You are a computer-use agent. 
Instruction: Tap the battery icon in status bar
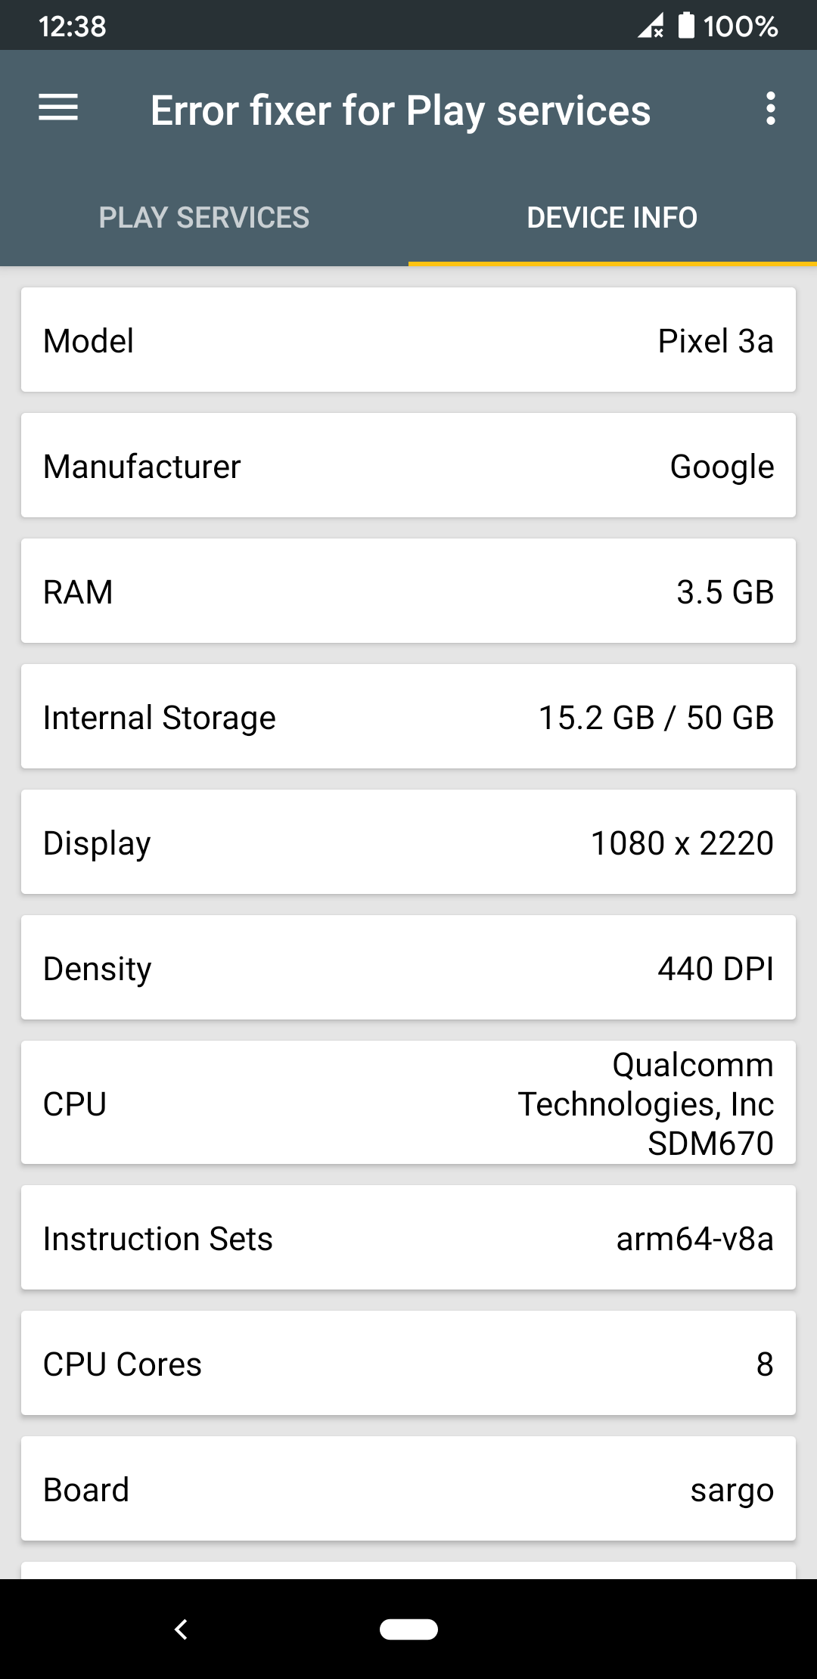click(x=685, y=25)
